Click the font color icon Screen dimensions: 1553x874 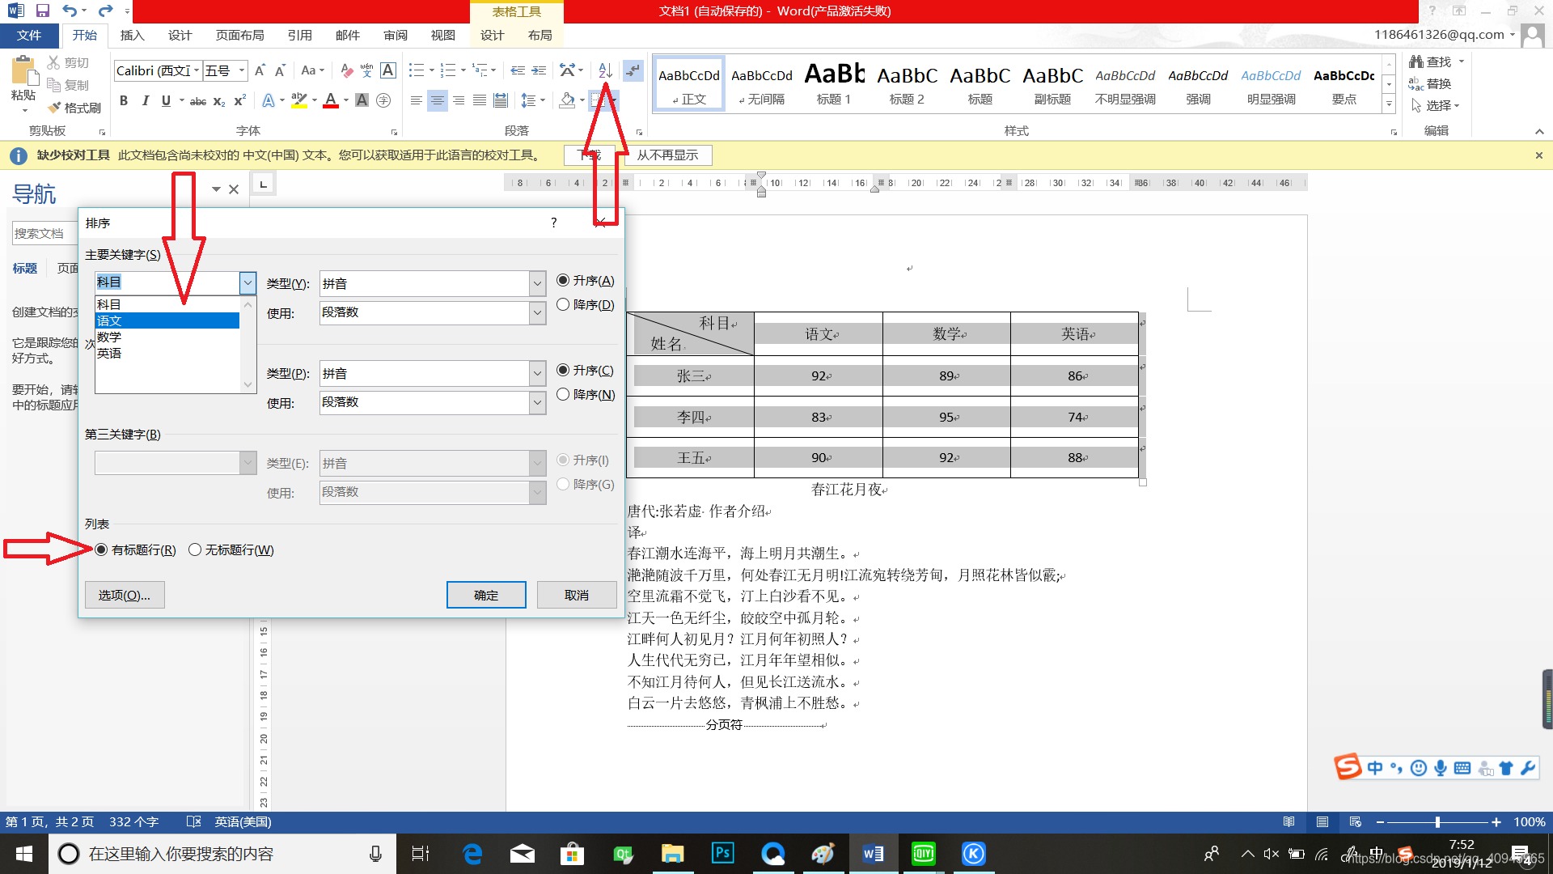point(330,100)
